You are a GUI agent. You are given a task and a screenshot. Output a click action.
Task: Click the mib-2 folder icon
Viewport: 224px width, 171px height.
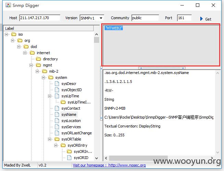pyautogui.click(x=45, y=71)
